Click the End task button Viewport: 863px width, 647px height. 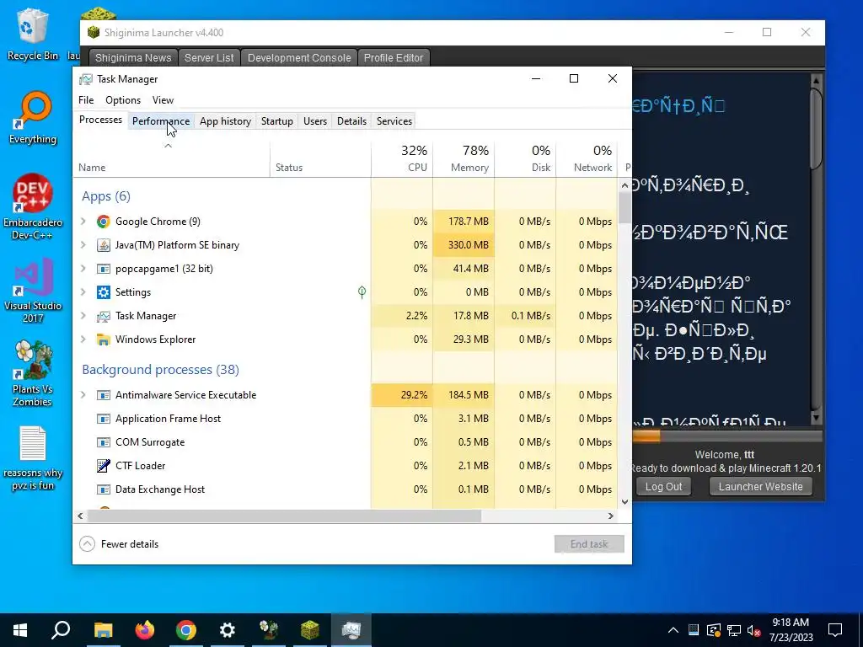(x=589, y=544)
